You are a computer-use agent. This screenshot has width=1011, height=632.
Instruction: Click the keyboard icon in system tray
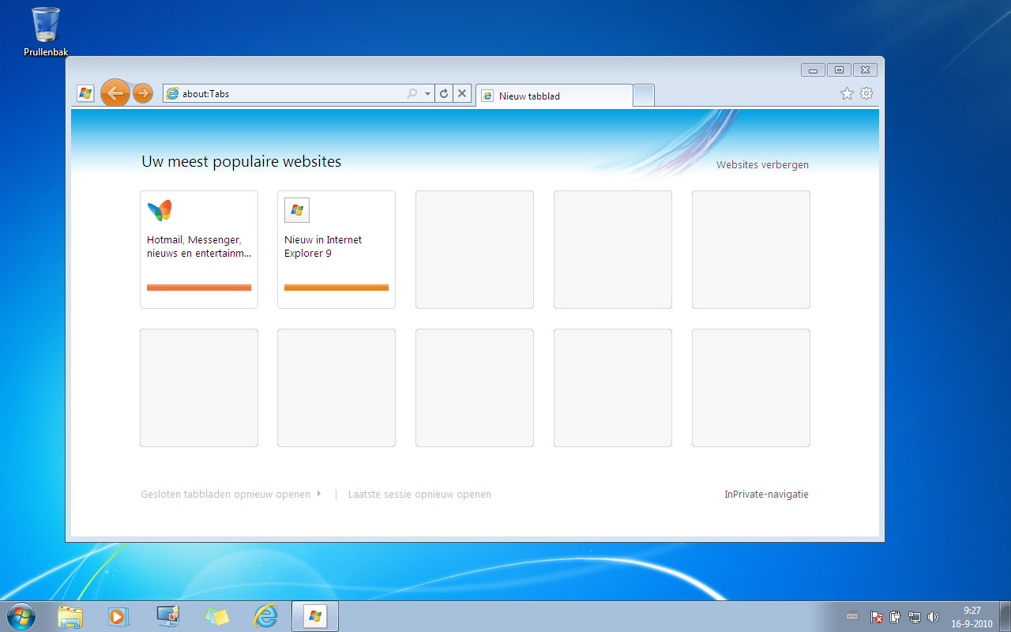tap(852, 617)
